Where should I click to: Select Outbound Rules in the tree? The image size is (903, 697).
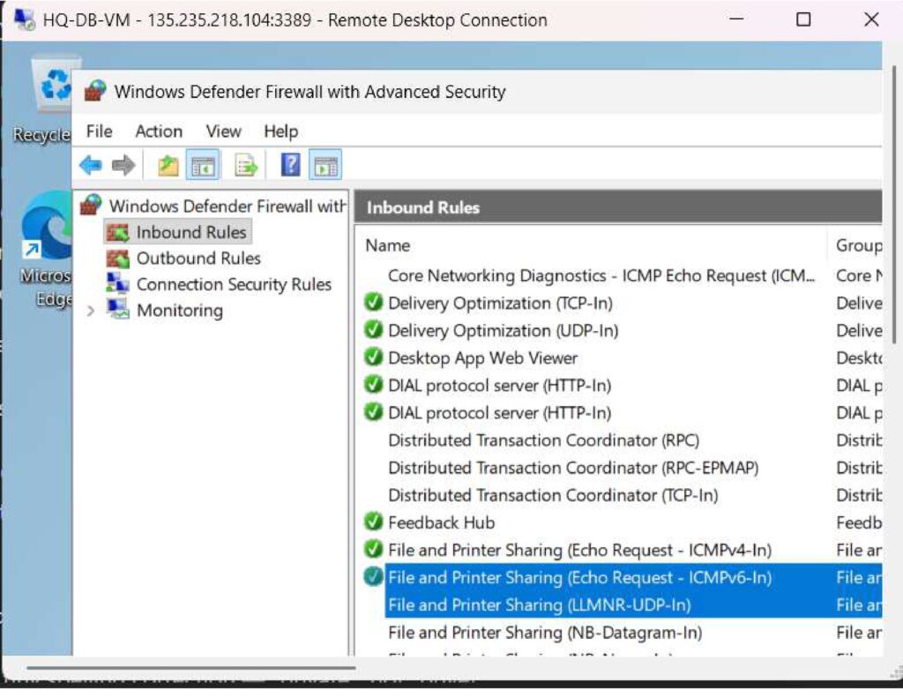point(198,258)
